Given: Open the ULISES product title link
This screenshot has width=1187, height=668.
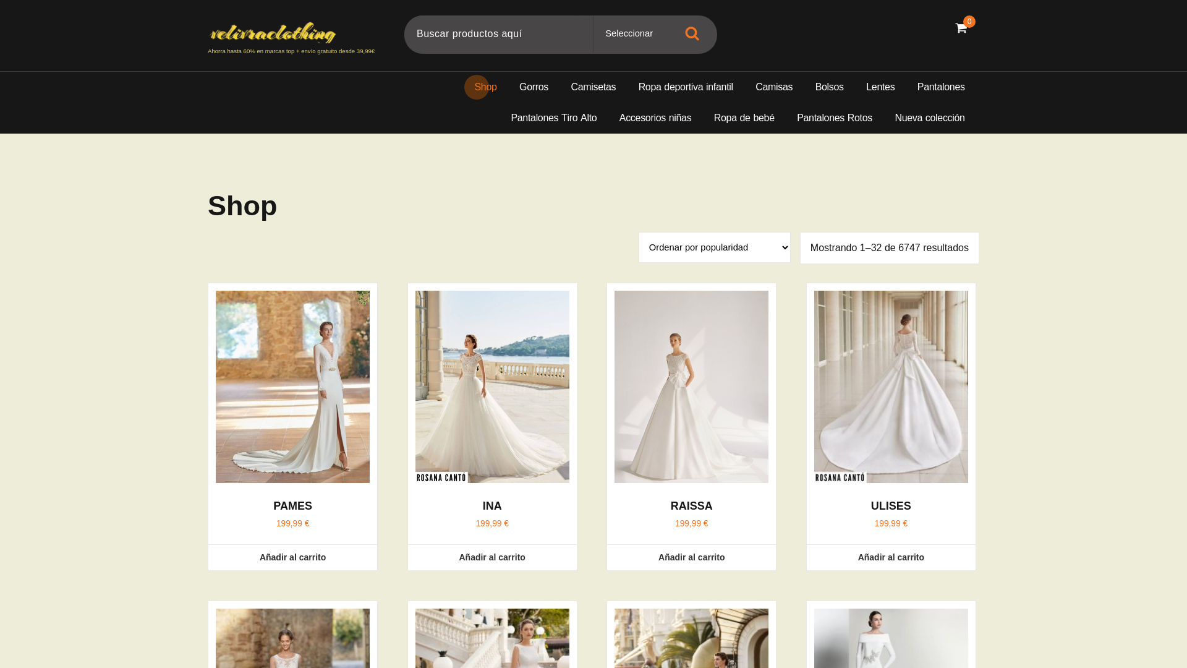Looking at the screenshot, I should [x=891, y=506].
